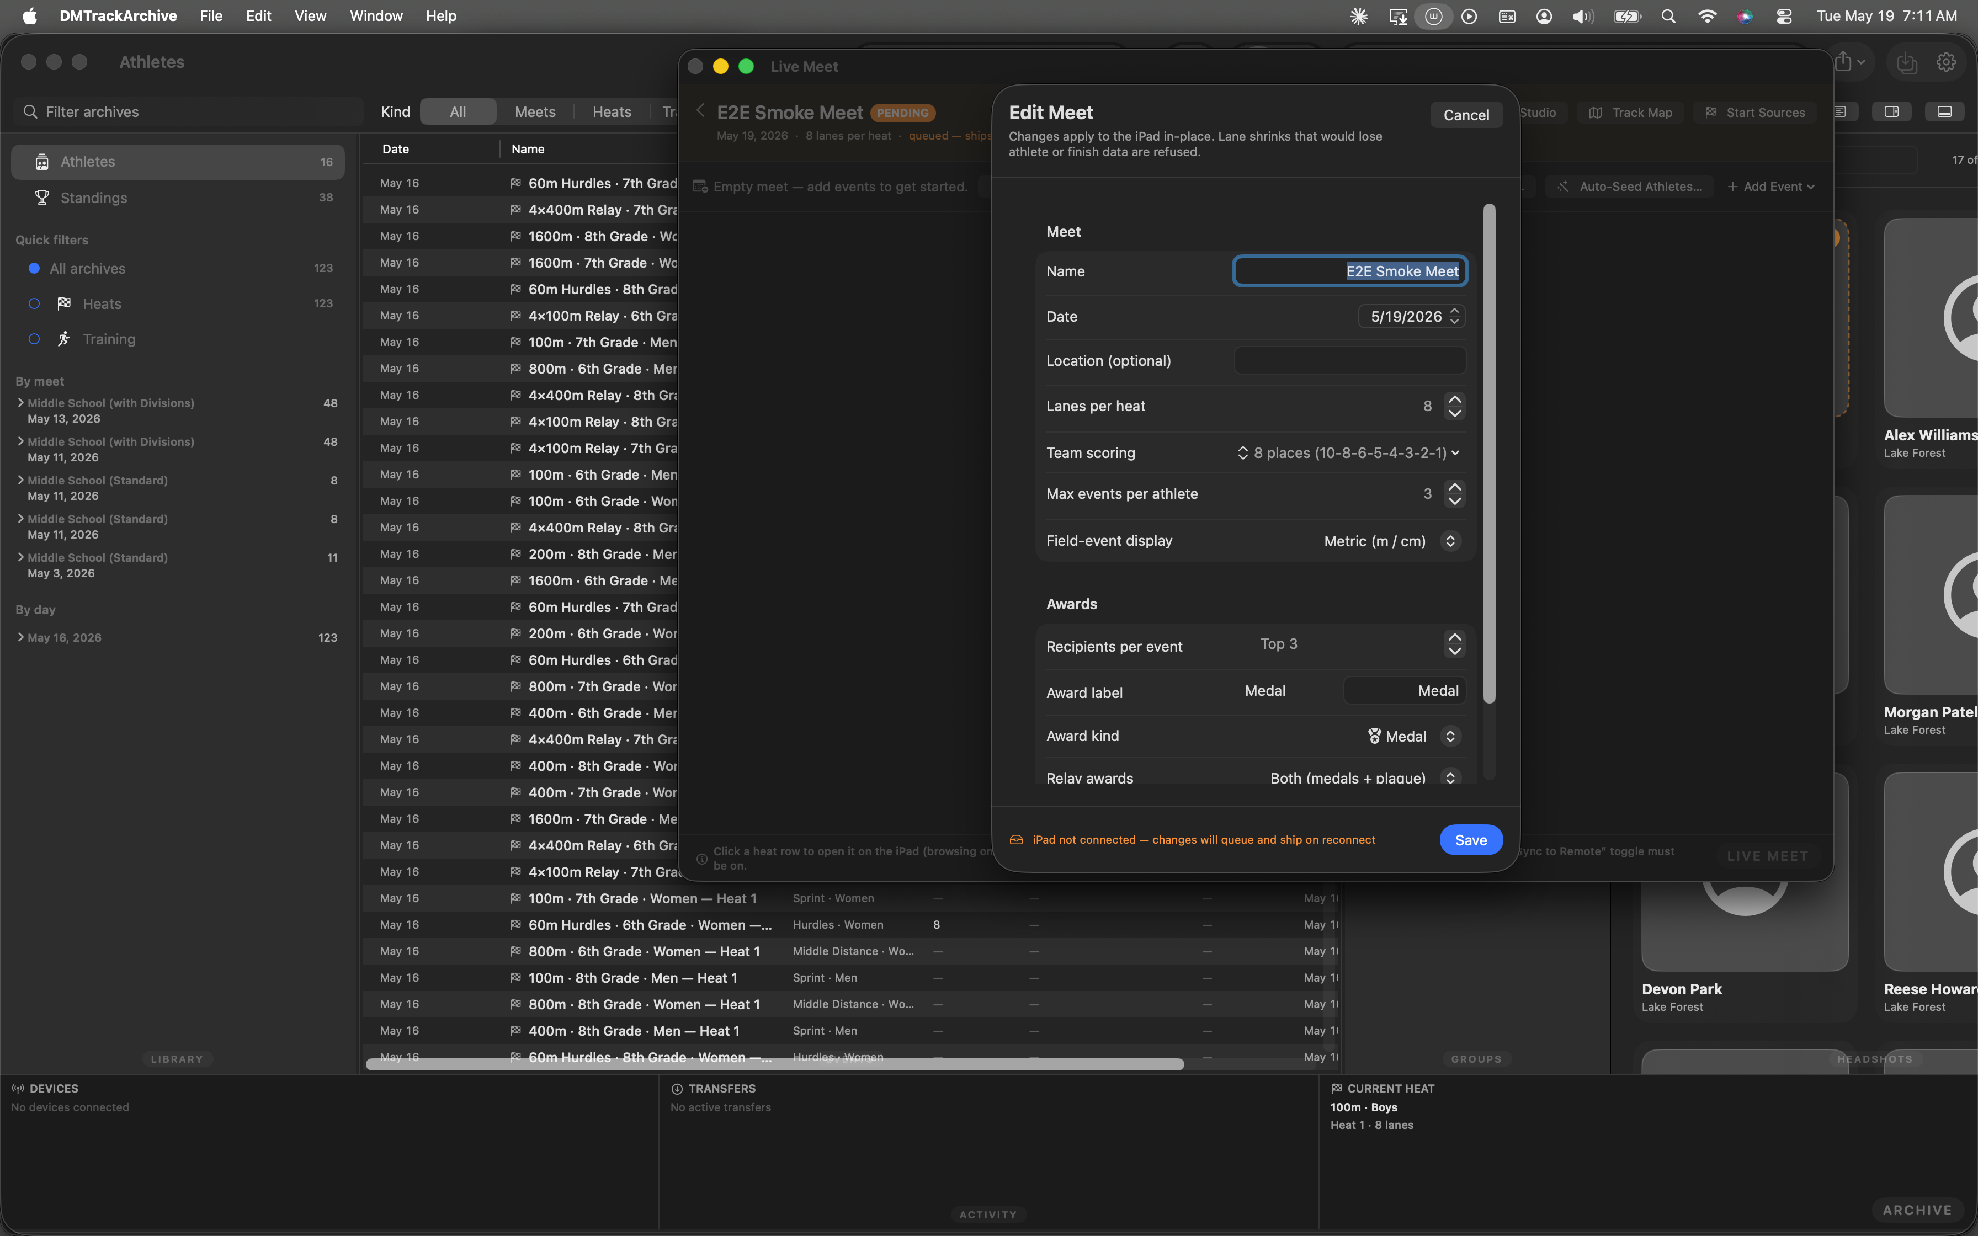
Task: Click the Standings trophy icon
Action: (x=42, y=198)
